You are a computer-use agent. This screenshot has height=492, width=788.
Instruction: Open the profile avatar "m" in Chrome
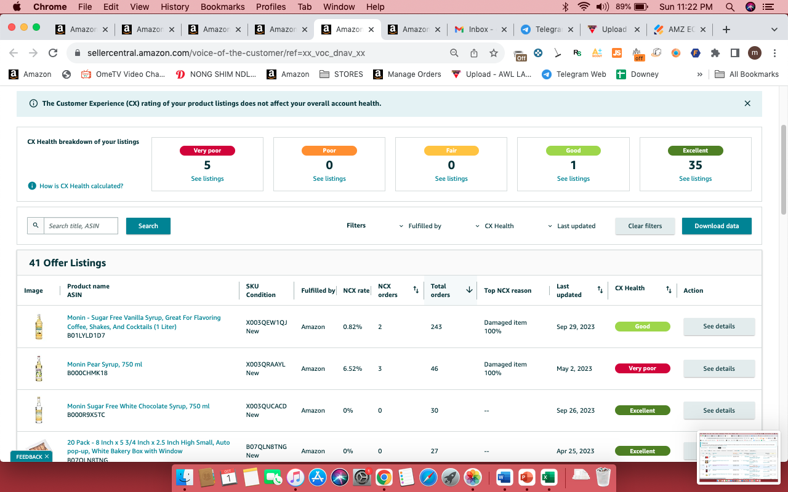coord(755,53)
